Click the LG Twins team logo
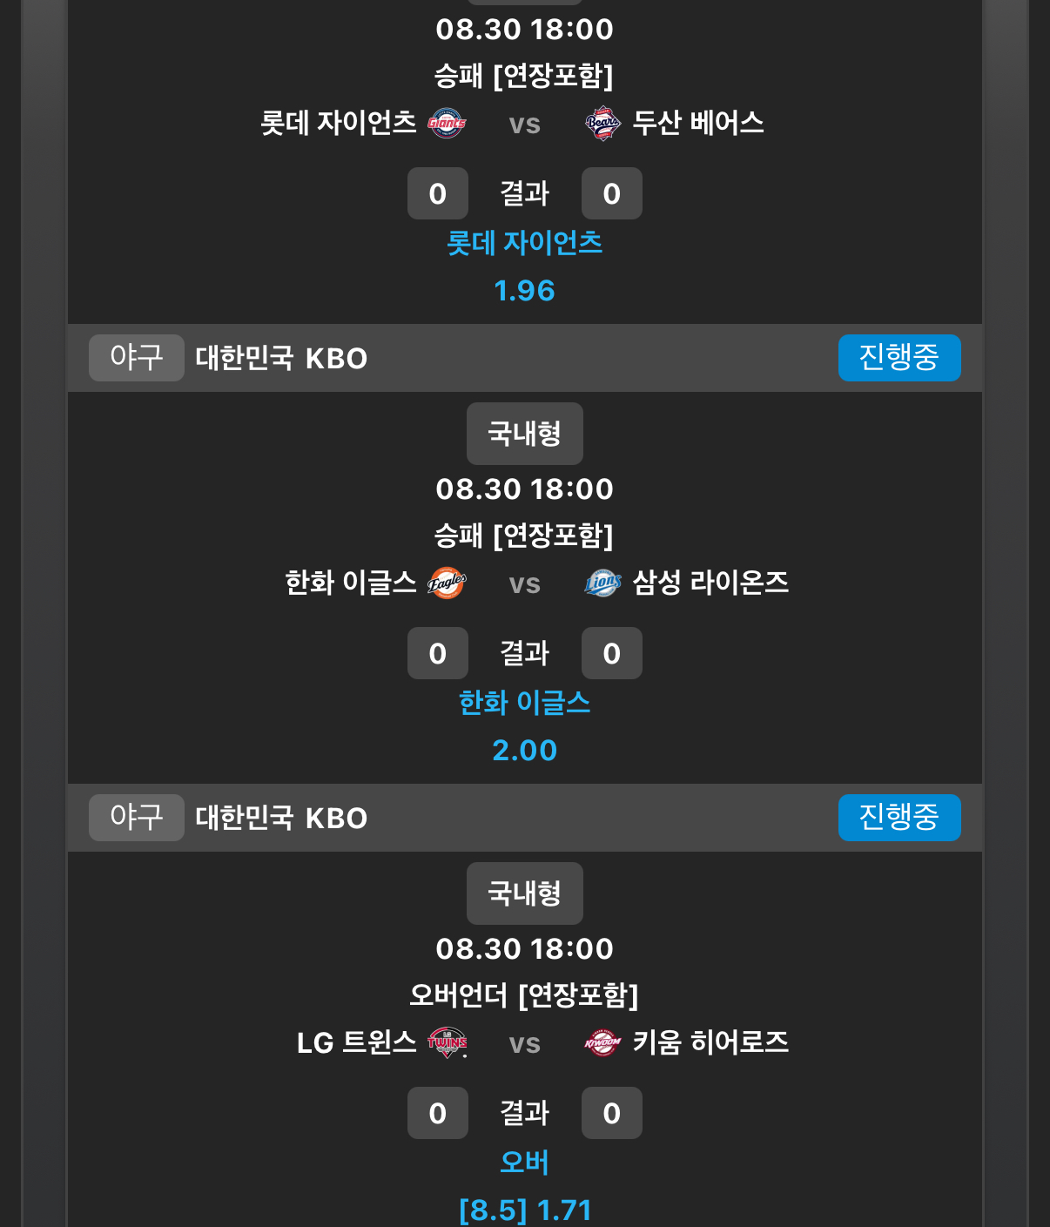 [447, 1042]
